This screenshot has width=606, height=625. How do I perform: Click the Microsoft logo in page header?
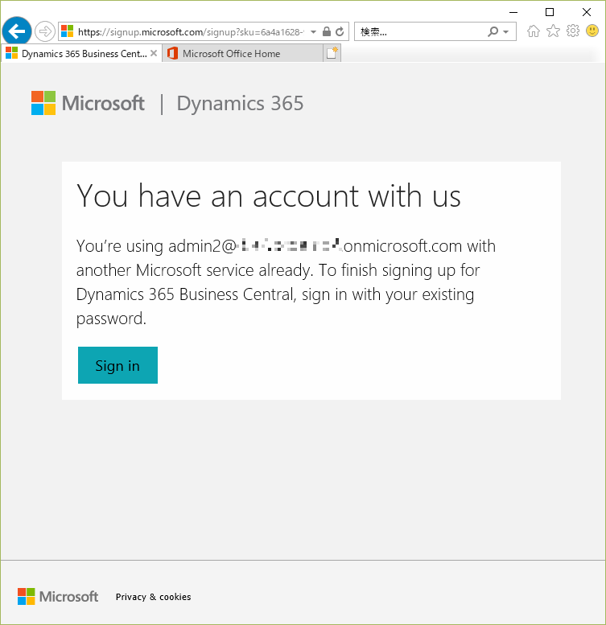click(88, 103)
